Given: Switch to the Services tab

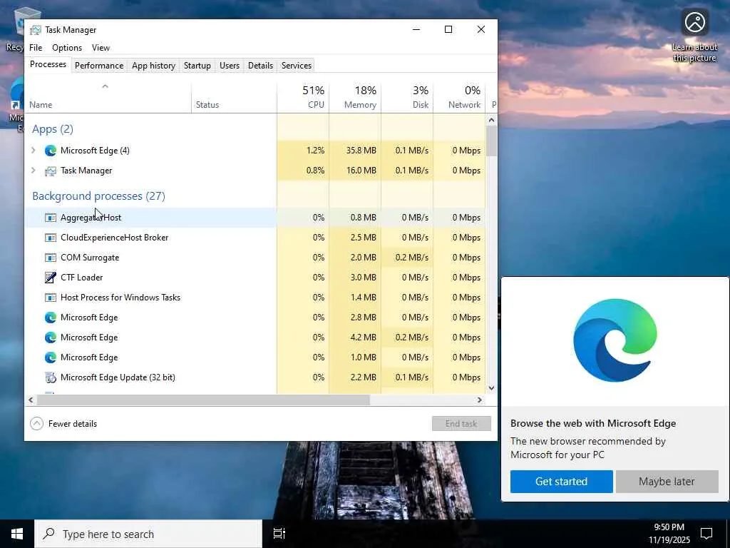Looking at the screenshot, I should 297,66.
